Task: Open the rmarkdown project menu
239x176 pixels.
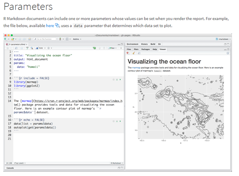Action: pyautogui.click(x=223, y=39)
